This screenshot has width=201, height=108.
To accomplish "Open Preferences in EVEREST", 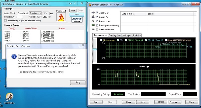I will pos(175,102).
